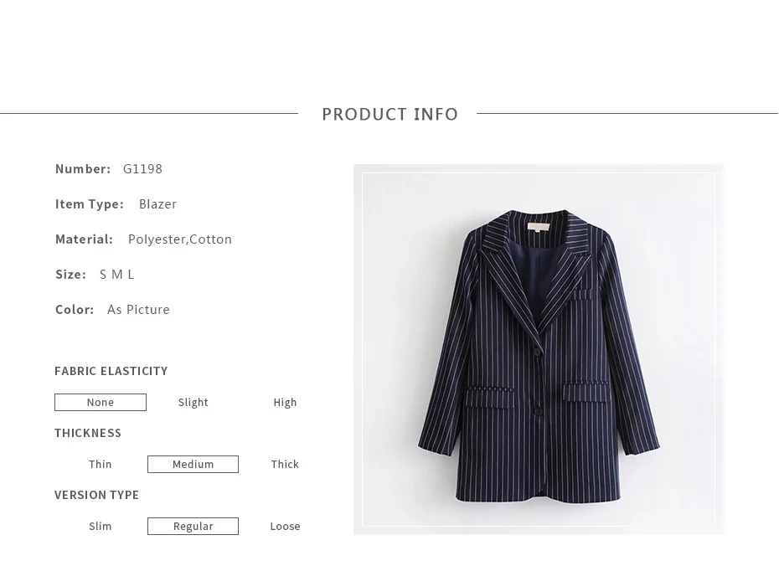Pick Slim version type

[x=100, y=527]
